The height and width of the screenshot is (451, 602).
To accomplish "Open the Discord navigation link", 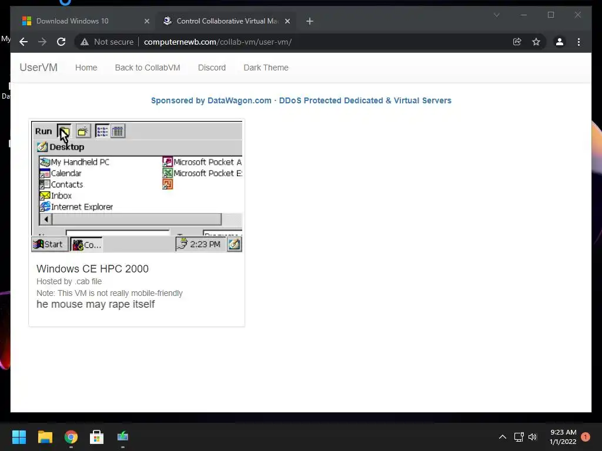I will tap(212, 68).
